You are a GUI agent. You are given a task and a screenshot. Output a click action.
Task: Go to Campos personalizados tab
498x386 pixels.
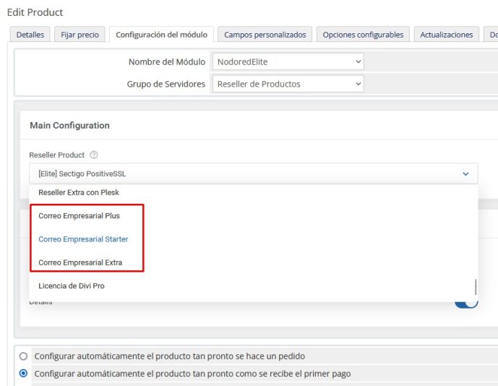[x=265, y=35]
